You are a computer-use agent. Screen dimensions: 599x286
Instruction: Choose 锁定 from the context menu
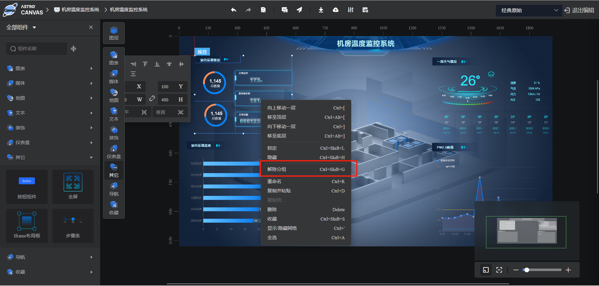click(306, 148)
